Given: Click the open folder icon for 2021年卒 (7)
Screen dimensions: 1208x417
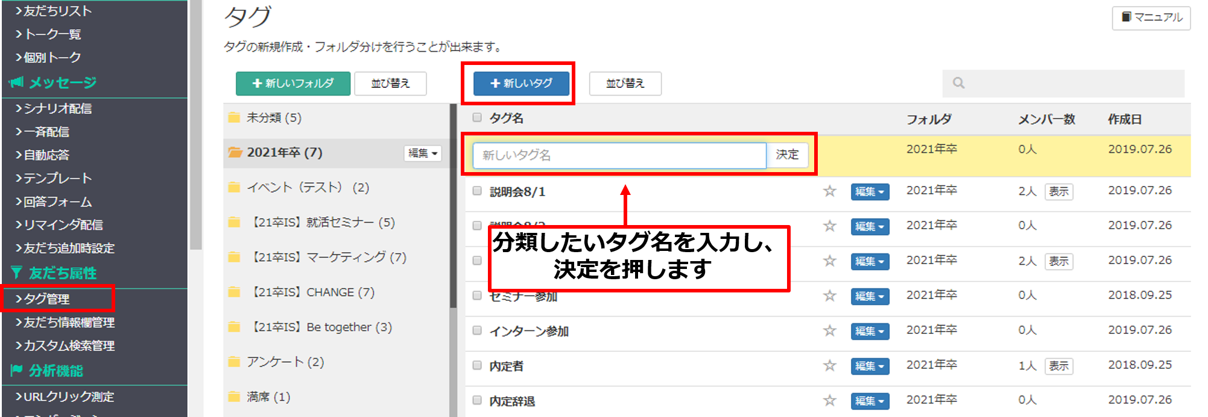Looking at the screenshot, I should coord(235,152).
